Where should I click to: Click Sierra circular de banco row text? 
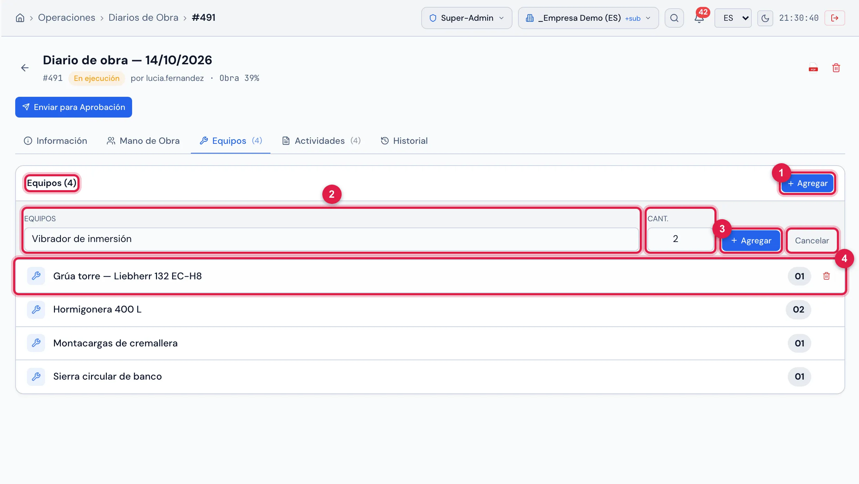108,376
